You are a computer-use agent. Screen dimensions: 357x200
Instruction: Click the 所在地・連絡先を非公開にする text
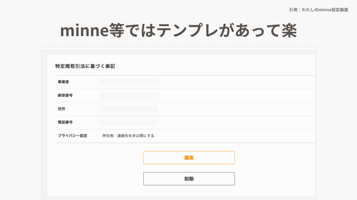click(128, 136)
